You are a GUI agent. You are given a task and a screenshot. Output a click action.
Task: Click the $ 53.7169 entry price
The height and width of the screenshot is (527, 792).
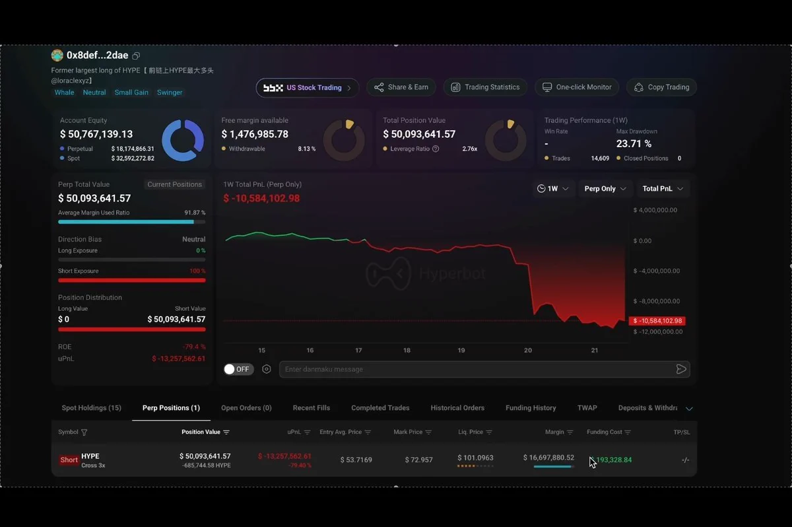tap(356, 460)
